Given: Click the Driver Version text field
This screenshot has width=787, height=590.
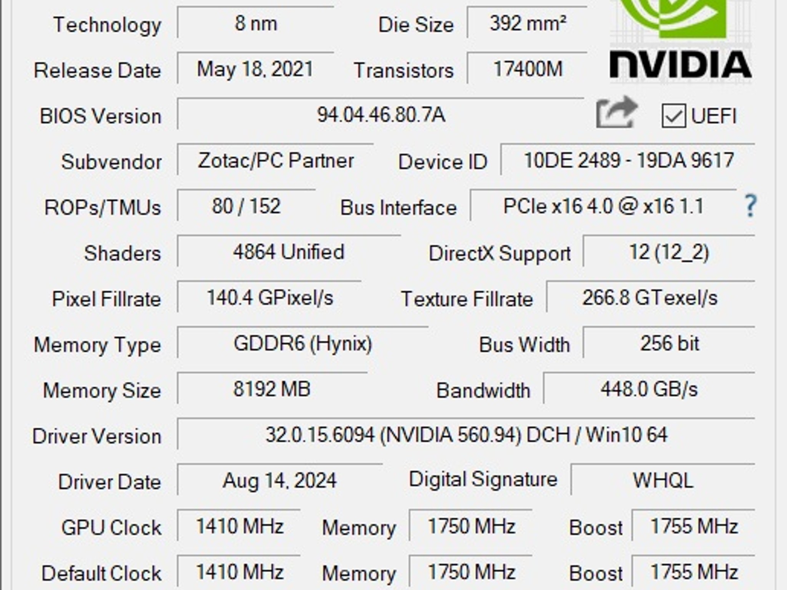Looking at the screenshot, I should [466, 434].
